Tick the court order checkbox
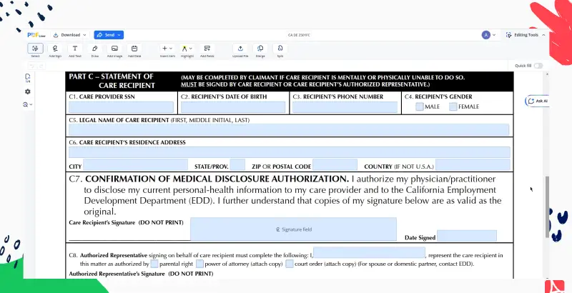572x293 pixels. (x=290, y=264)
